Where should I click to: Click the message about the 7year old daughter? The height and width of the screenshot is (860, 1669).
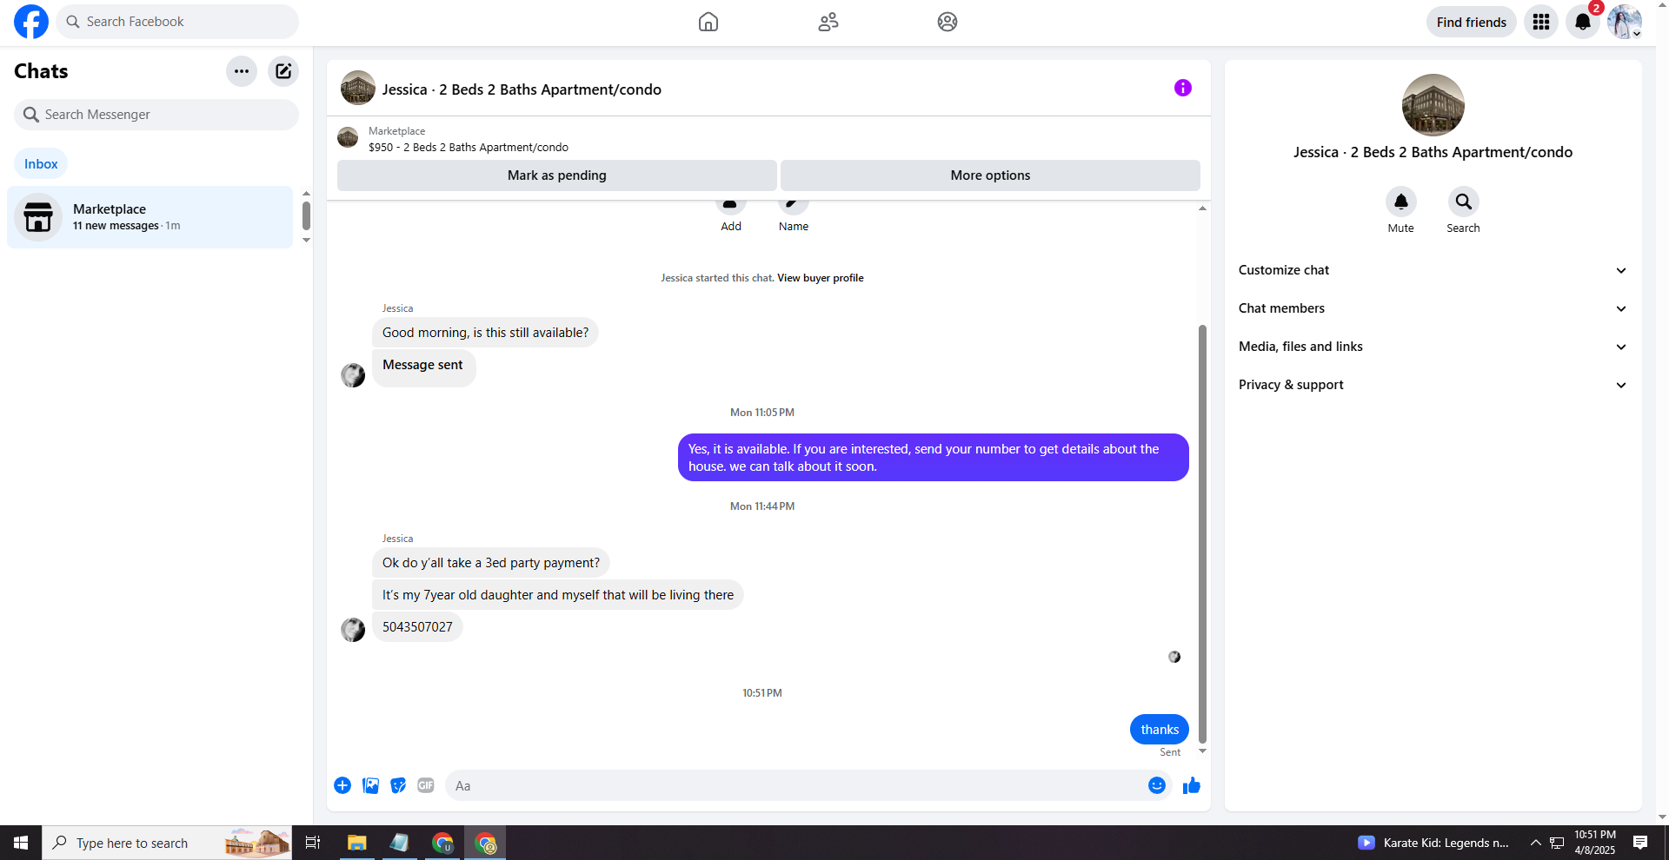[x=558, y=595]
